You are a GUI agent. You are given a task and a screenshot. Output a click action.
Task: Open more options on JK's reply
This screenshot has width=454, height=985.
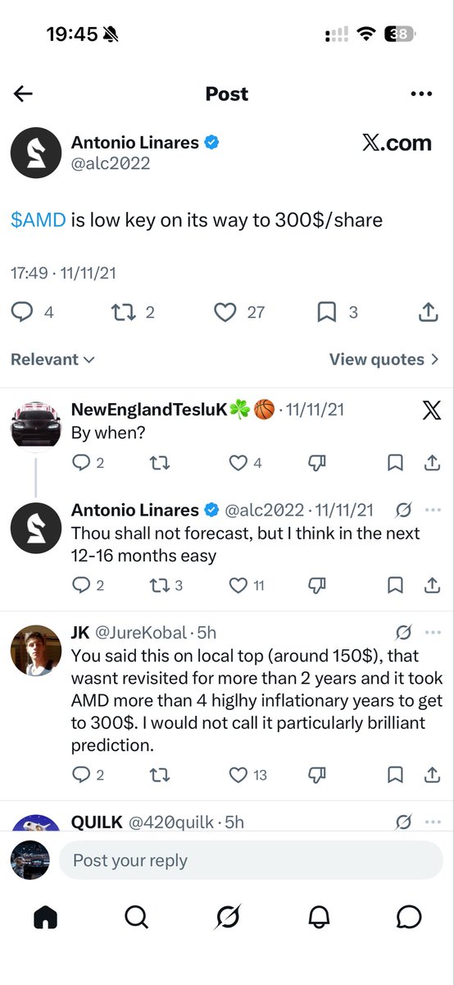[x=434, y=633]
